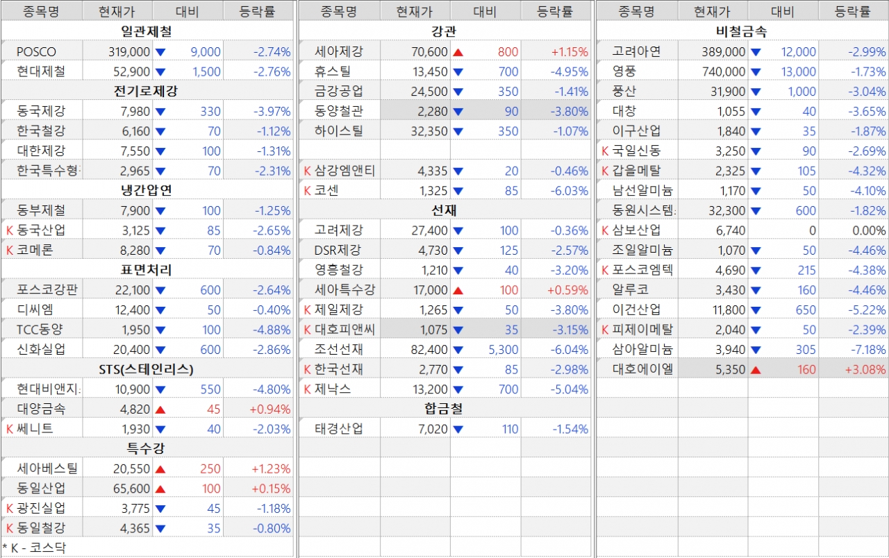Click 종목명 header in the right table
This screenshot has height=558, width=889.
(637, 11)
